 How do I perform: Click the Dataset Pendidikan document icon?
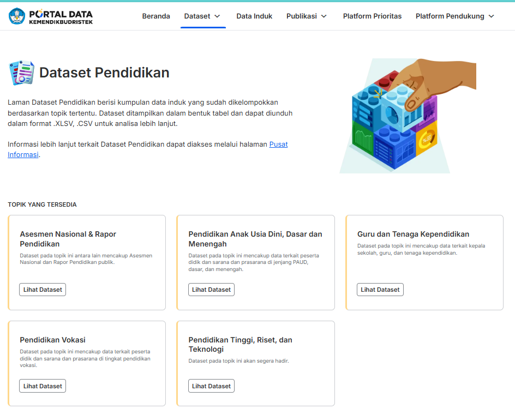tap(22, 73)
